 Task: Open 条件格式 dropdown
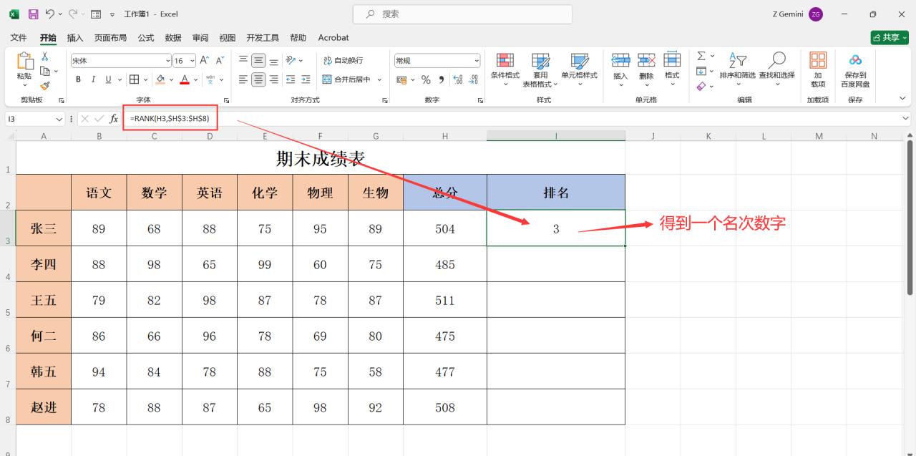click(505, 69)
